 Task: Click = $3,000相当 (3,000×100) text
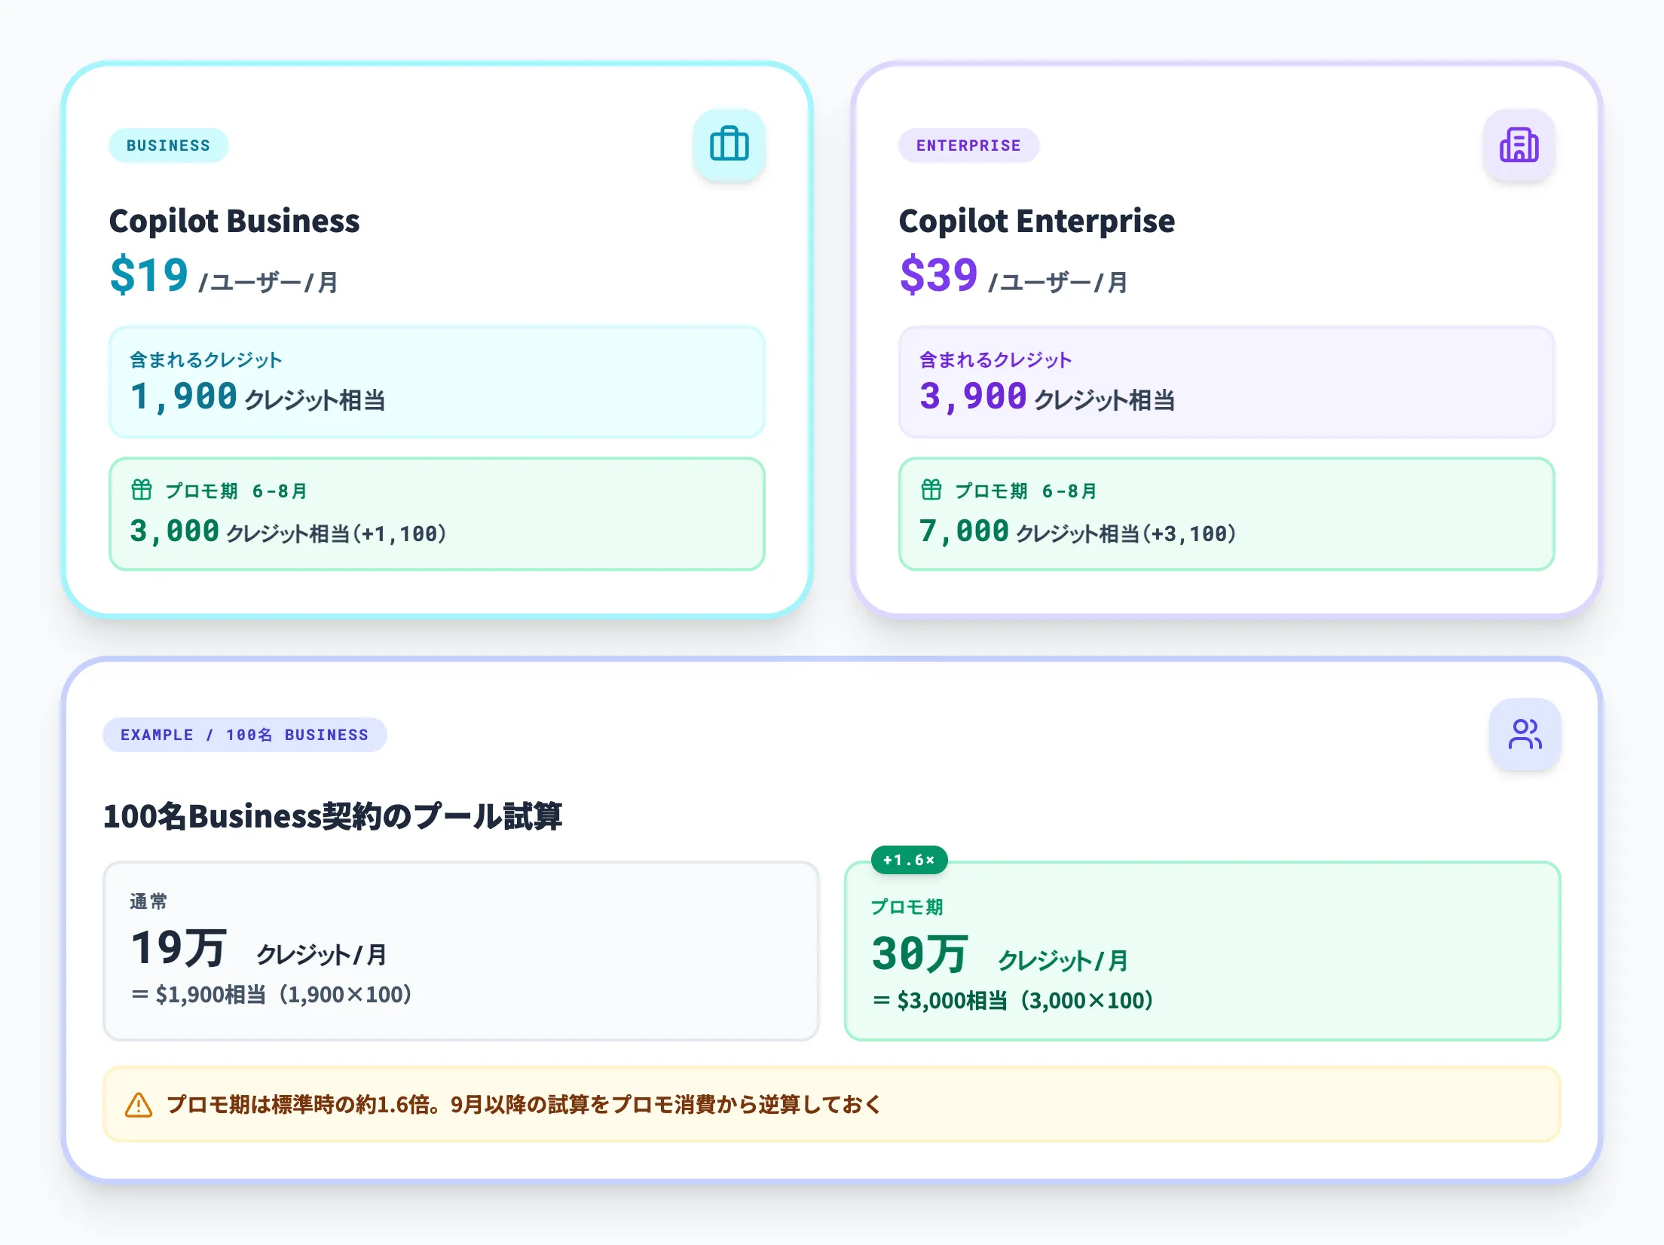tap(1013, 1001)
